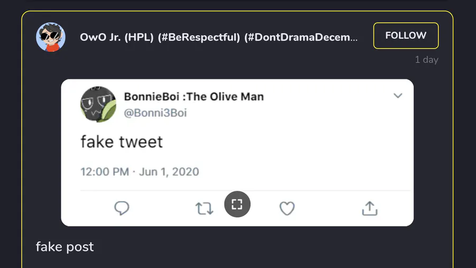The image size is (476, 268).
Task: Click BonnieBoi's olive character avatar
Action: [x=98, y=104]
